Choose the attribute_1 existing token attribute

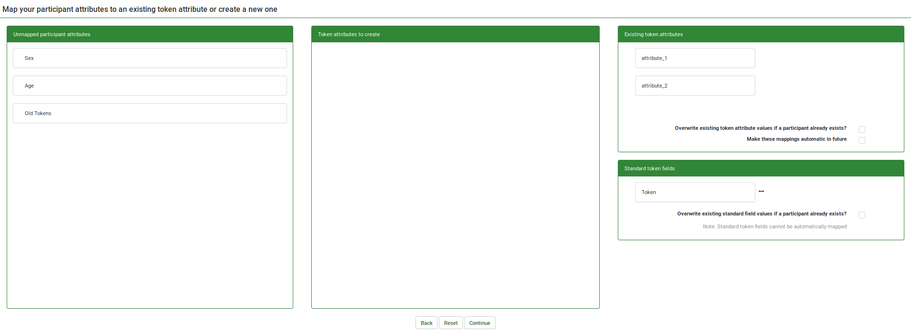point(694,58)
